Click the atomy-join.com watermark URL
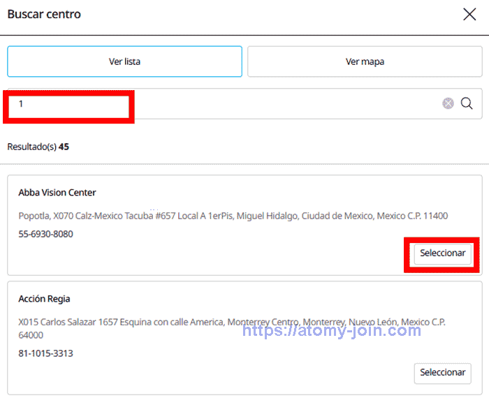Screen dimensions: 489x398 pyautogui.click(x=332, y=330)
